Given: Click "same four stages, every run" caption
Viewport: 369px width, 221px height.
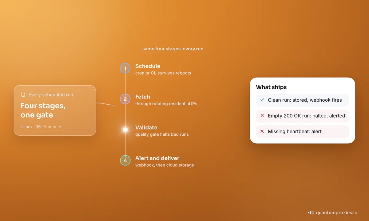Looking at the screenshot, I should [x=173, y=49].
